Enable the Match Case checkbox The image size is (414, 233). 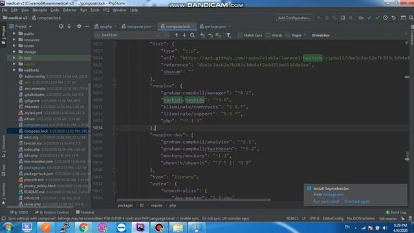point(240,35)
